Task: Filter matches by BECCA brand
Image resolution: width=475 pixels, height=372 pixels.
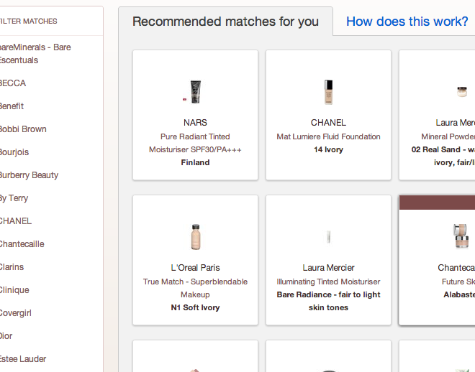Action: tap(13, 83)
